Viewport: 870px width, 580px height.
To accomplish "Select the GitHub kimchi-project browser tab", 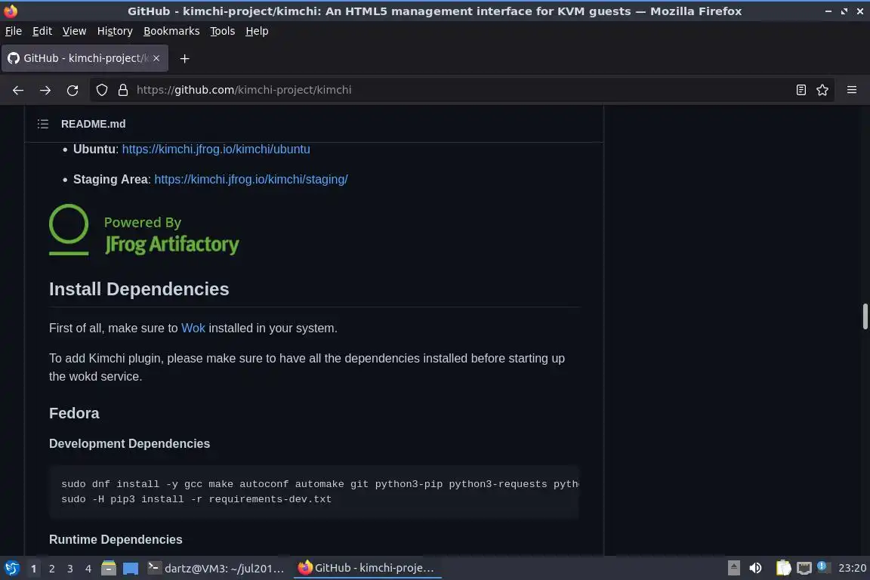I will pos(85,58).
